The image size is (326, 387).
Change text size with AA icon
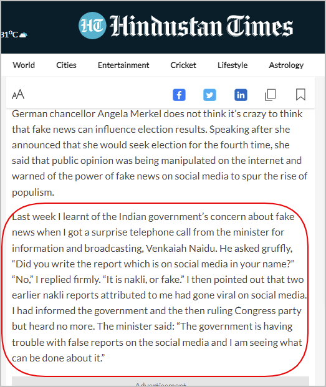pyautogui.click(x=18, y=95)
